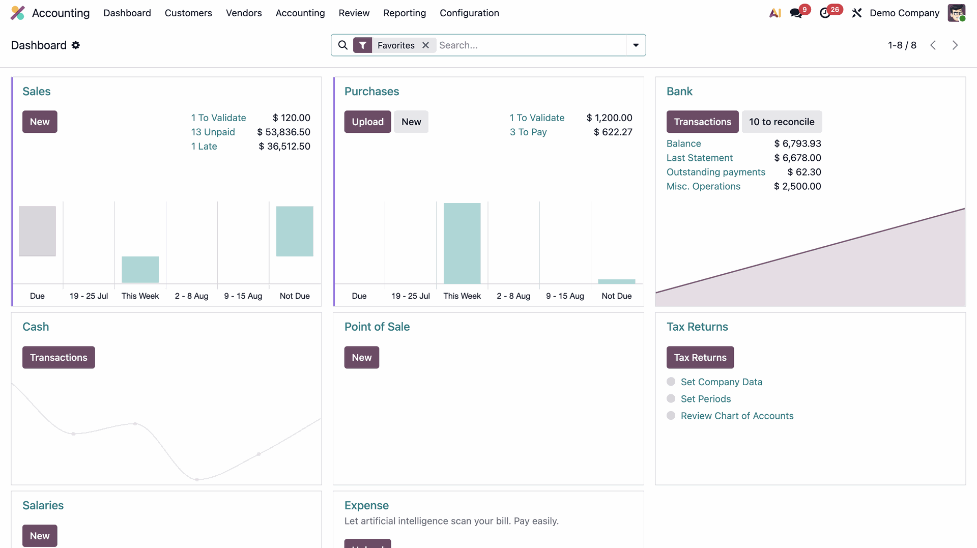The image size is (977, 548).
Task: Click the Bank card title
Action: (x=679, y=92)
